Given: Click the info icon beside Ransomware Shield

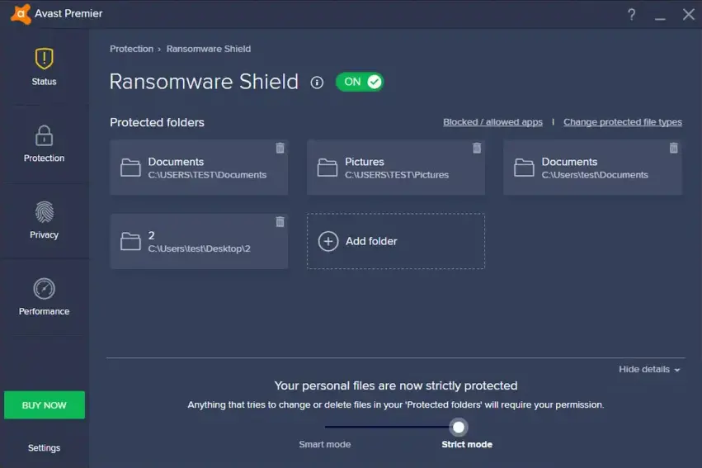Looking at the screenshot, I should 317,83.
